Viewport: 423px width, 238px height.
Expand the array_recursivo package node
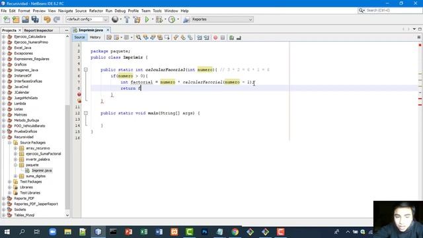point(15,148)
